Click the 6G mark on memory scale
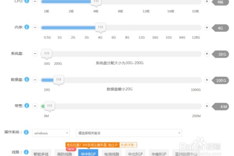Viewport: 234px width, 156px height. pyautogui.click(x=113, y=37)
